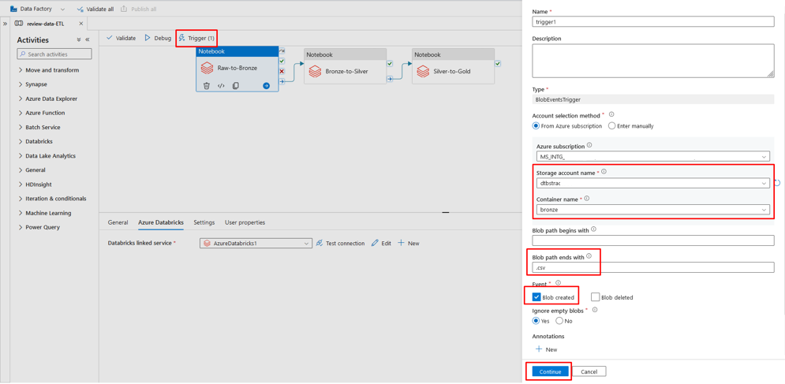Select the Bronze-to-Silver Databricks notebook icon
Image resolution: width=785 pixels, height=384 pixels.
coord(315,71)
